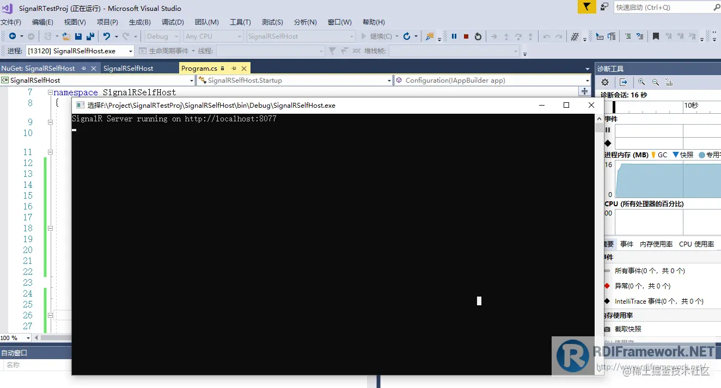
Task: Click the Open File folder icon
Action: tap(66, 36)
